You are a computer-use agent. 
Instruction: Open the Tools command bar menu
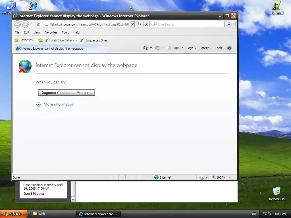coord(220,48)
